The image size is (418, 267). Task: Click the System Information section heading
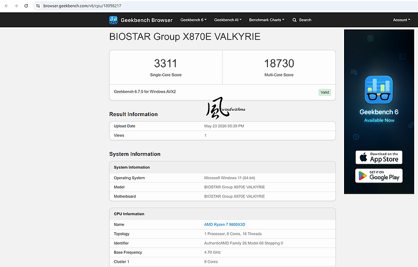coord(135,154)
